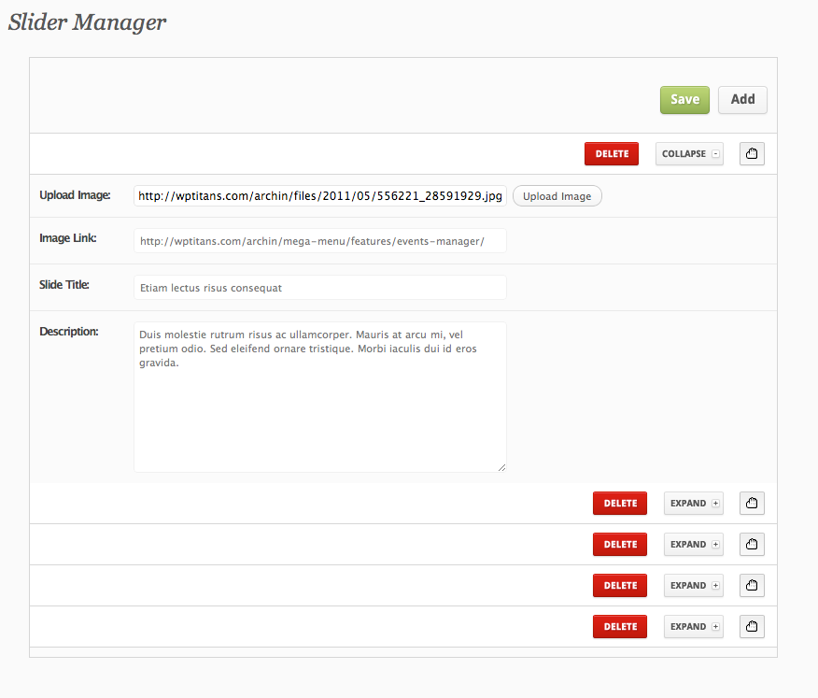Expand the third slide in the list
Viewport: 818px width, 698px height.
[693, 545]
